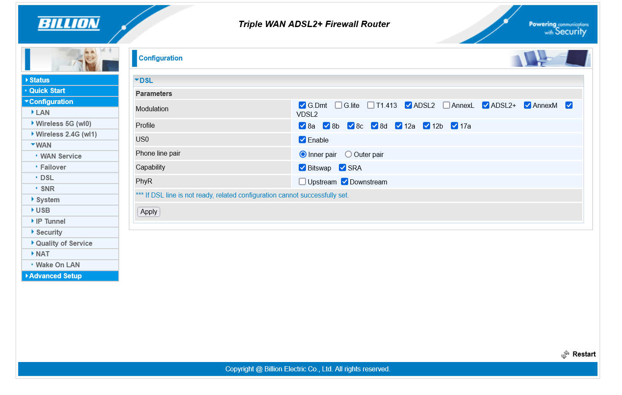The width and height of the screenshot is (622, 395).
Task: Click the Apply button
Action: coord(149,211)
